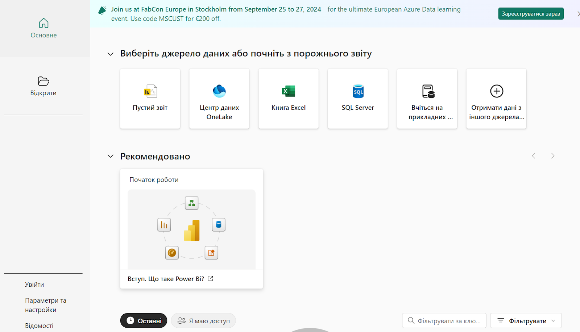580x332 pixels.
Task: Click the Відкрити folder icon
Action: click(x=43, y=81)
